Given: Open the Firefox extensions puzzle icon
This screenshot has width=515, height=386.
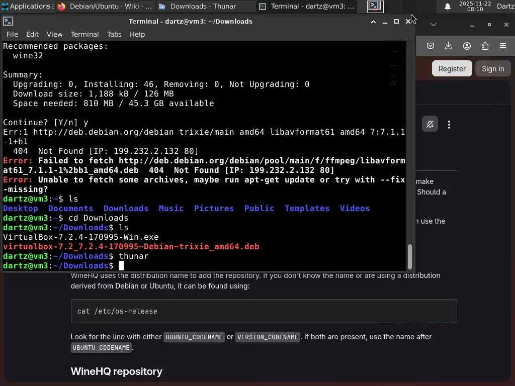Looking at the screenshot, I should point(485,46).
